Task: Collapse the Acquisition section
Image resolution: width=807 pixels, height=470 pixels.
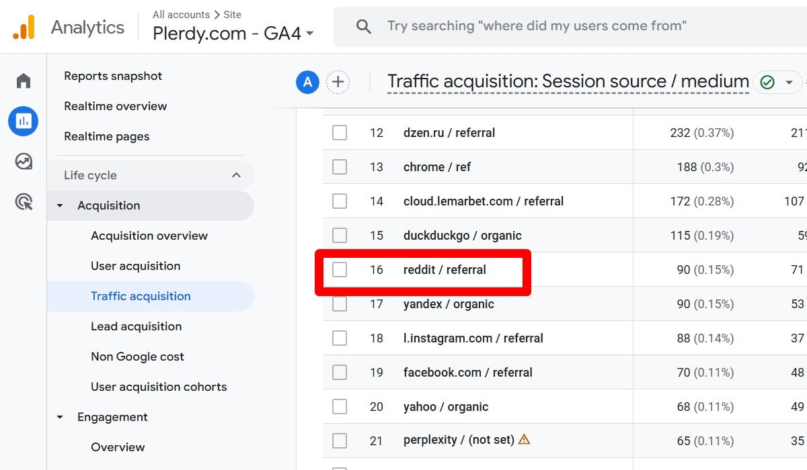Action: 61,205
